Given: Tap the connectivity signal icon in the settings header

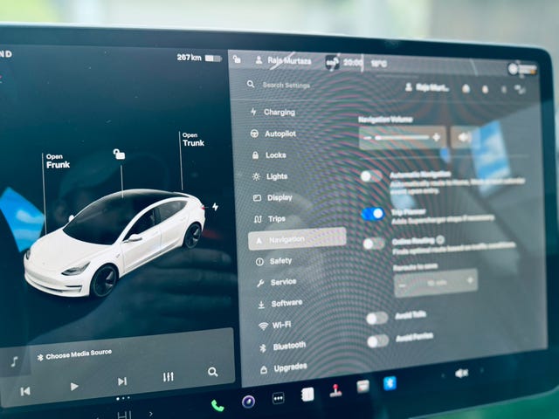Looking at the screenshot, I should click(520, 89).
